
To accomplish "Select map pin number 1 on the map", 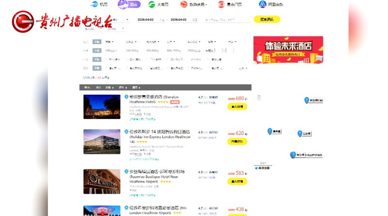I will [270, 131].
